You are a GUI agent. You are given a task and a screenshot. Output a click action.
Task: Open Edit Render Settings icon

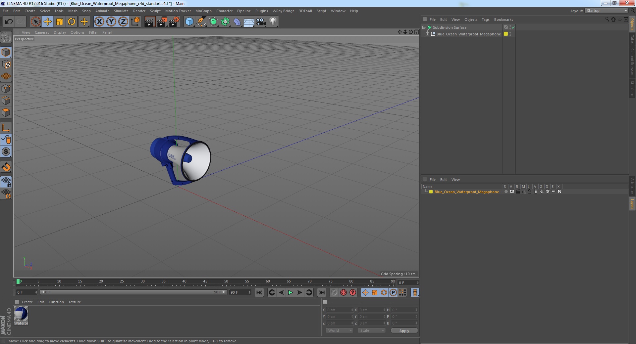pyautogui.click(x=174, y=22)
